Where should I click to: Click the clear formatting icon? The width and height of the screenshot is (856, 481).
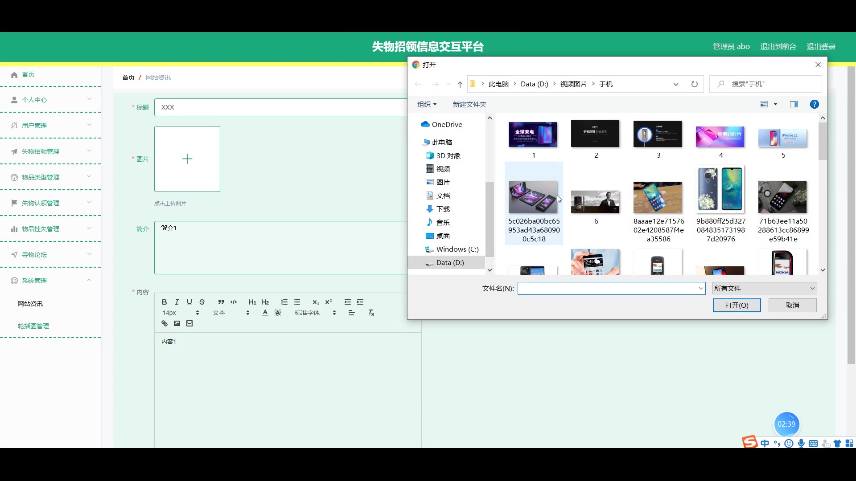point(371,313)
